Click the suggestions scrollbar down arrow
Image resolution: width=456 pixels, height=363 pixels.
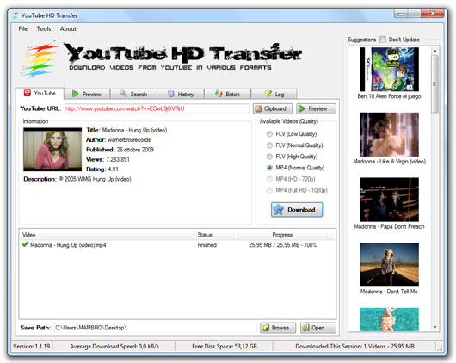434,327
